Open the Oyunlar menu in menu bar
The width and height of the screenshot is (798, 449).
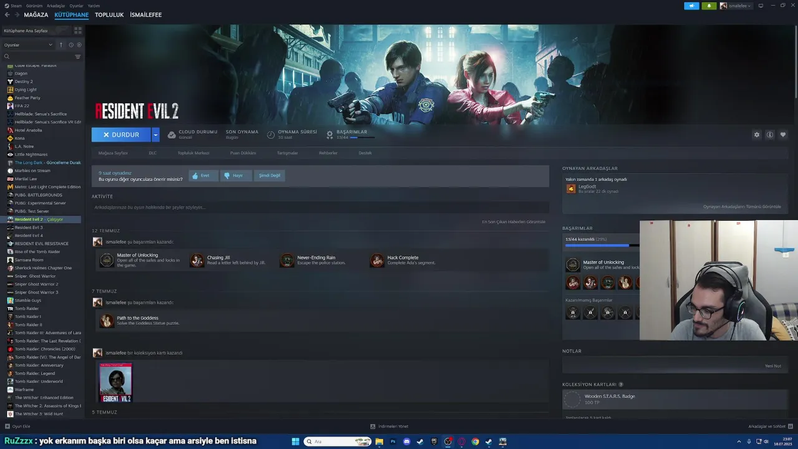point(76,6)
